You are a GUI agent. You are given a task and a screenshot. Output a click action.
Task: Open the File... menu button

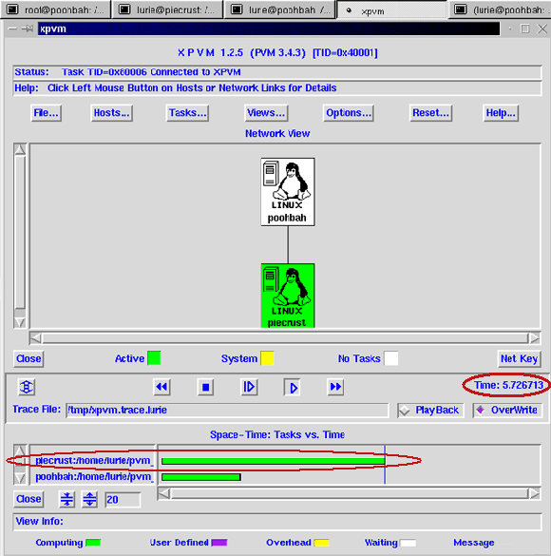46,113
